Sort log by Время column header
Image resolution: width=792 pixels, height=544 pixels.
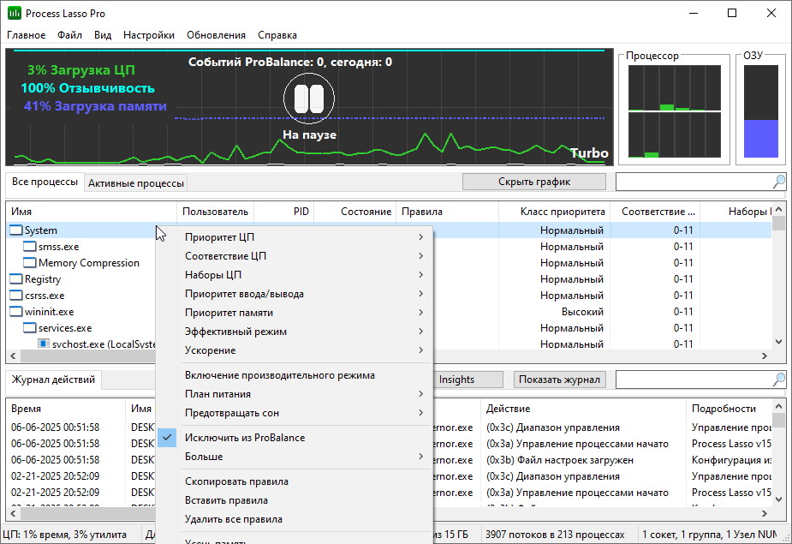click(x=66, y=409)
